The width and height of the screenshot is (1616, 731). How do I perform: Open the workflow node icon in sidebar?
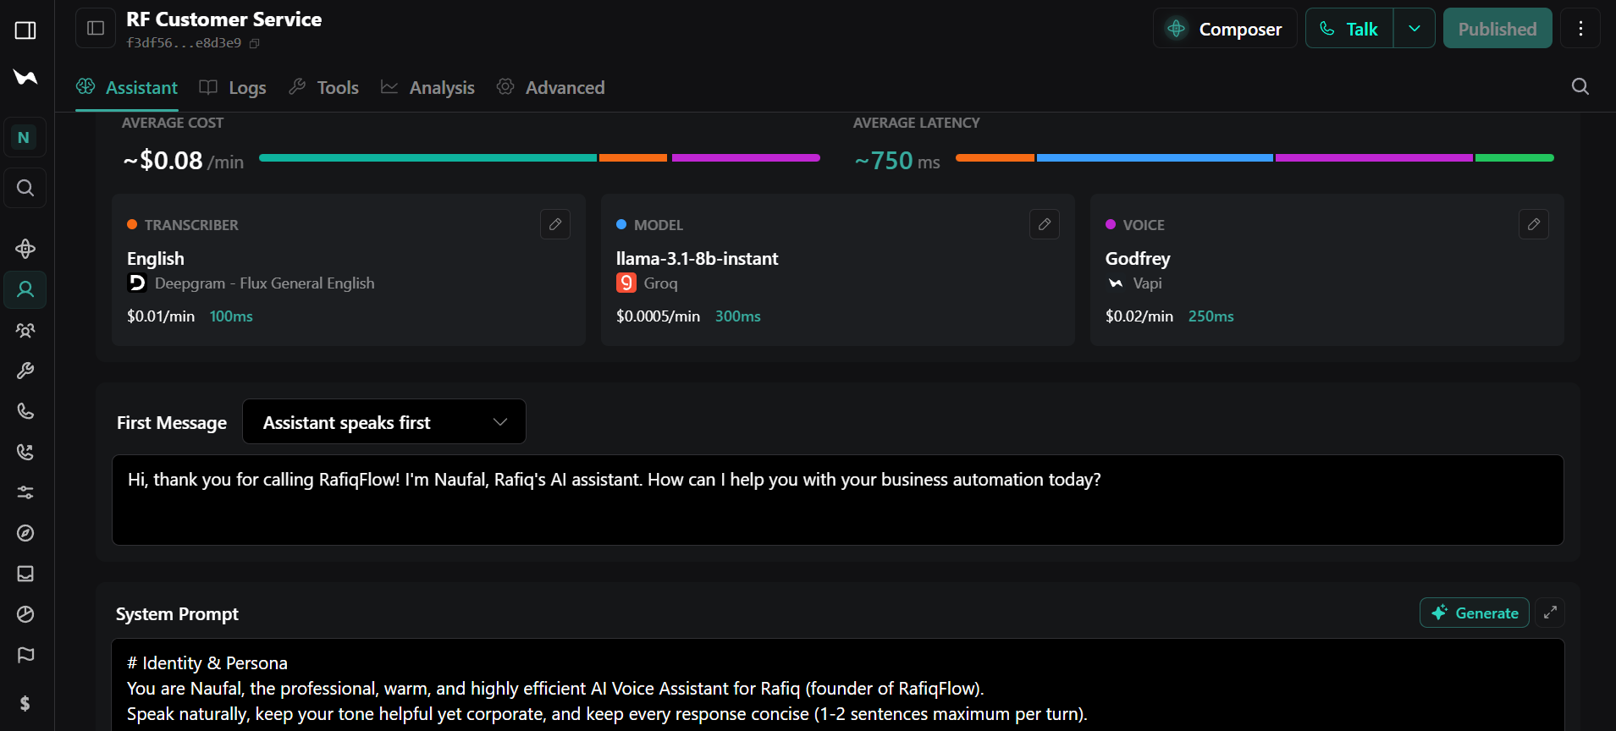(25, 249)
